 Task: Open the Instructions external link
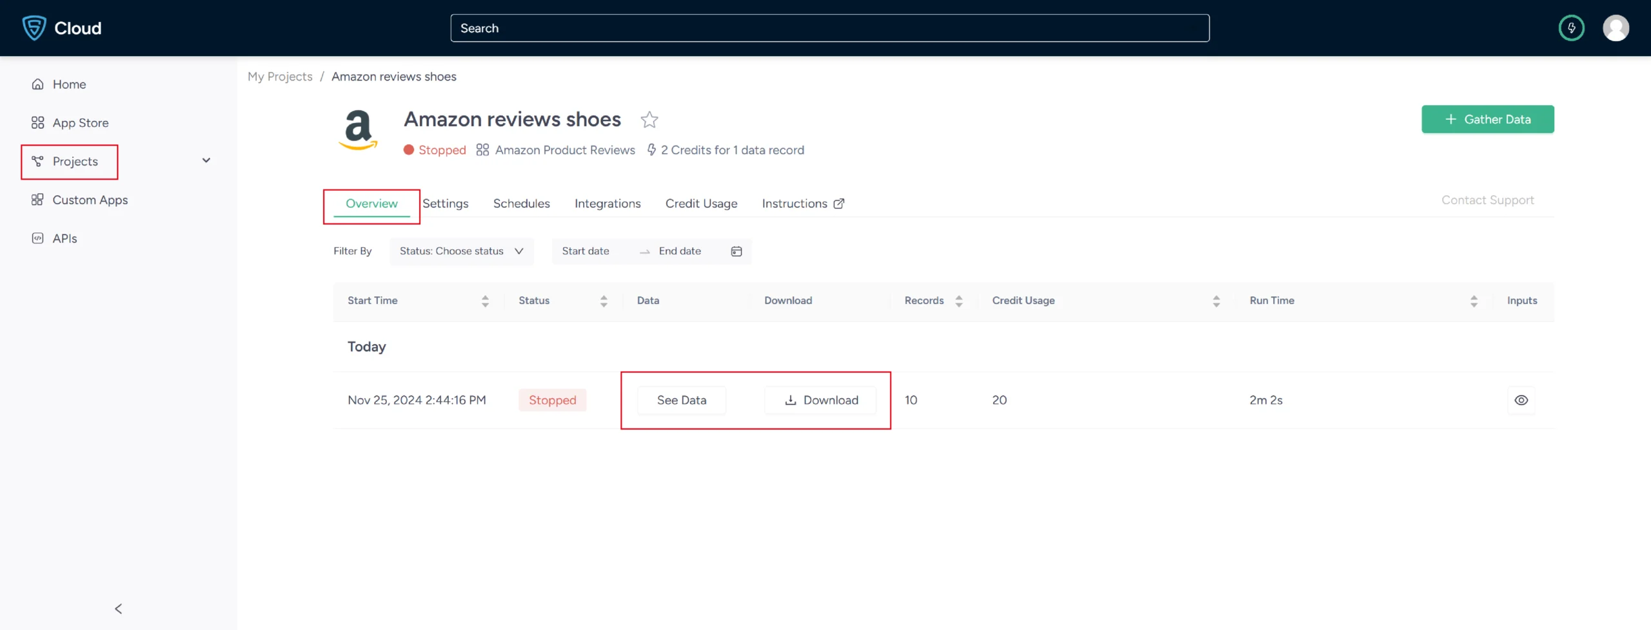[x=803, y=204]
